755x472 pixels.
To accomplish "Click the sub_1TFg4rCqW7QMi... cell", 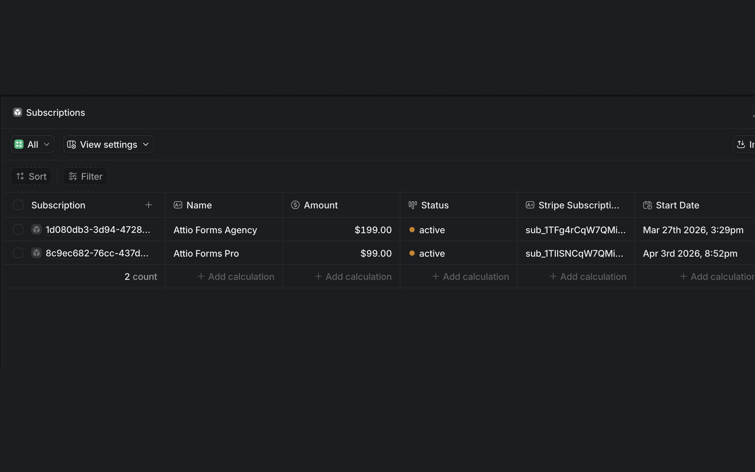I will tap(576, 230).
